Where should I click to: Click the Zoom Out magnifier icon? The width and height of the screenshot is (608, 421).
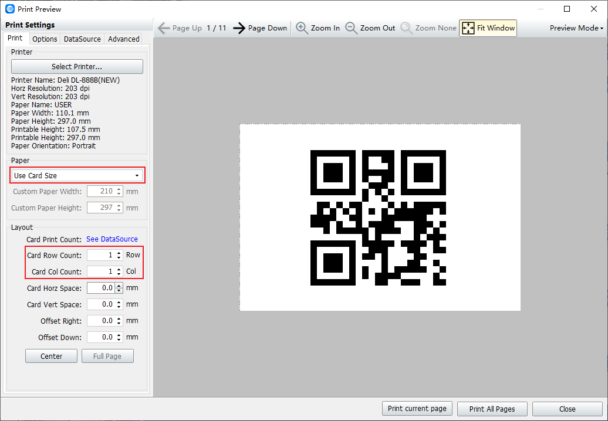[352, 28]
